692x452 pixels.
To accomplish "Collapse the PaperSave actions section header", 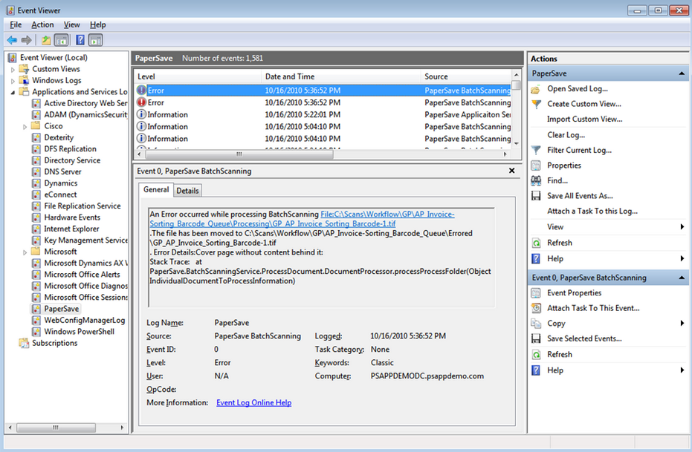I will [x=682, y=74].
